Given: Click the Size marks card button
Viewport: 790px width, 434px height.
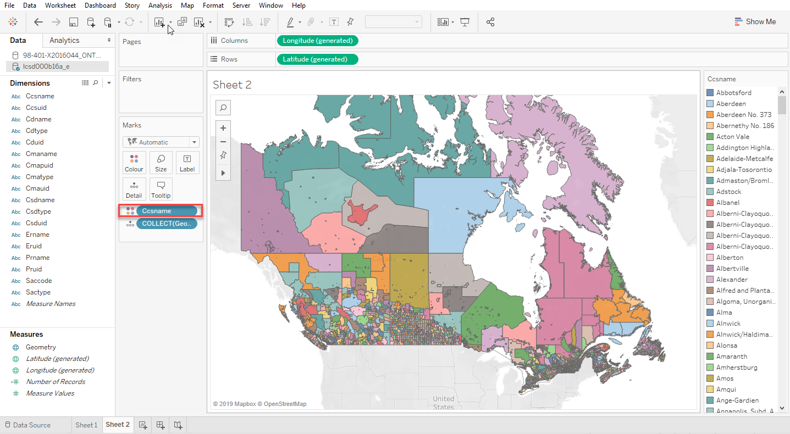Looking at the screenshot, I should pyautogui.click(x=161, y=163).
